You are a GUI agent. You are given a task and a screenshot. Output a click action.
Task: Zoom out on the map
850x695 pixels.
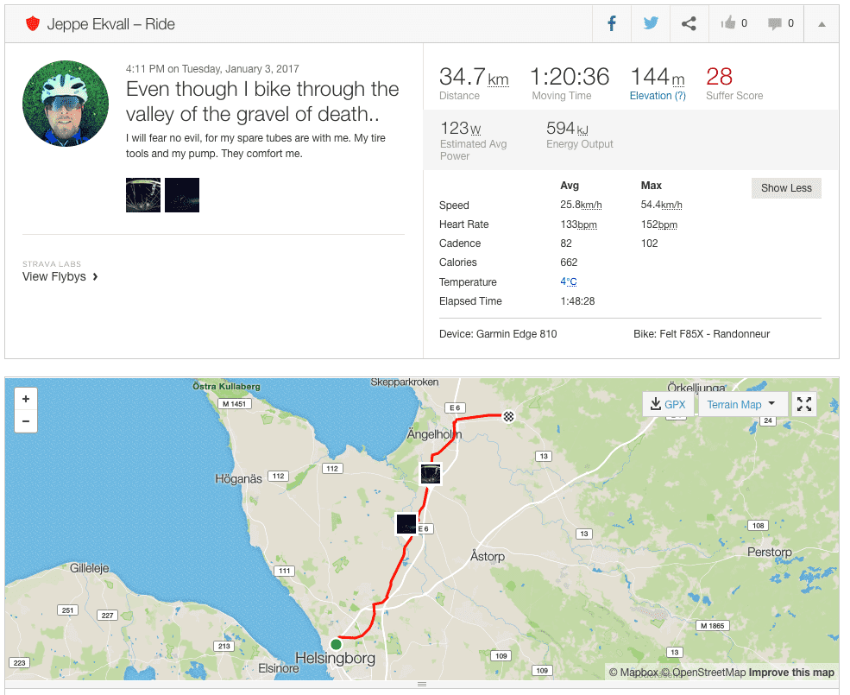[26, 421]
